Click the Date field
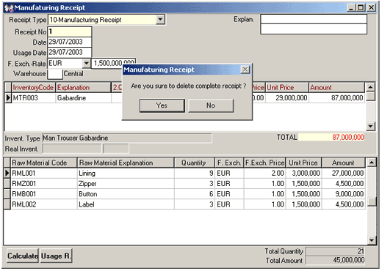Screen dimensions: 382x271 [70, 42]
